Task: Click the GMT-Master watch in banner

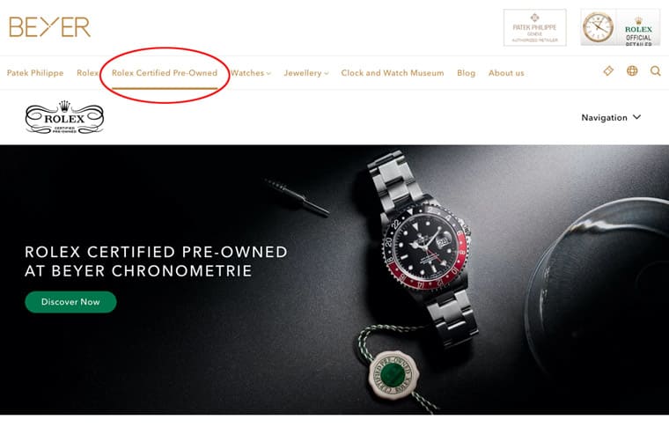Action: point(423,249)
